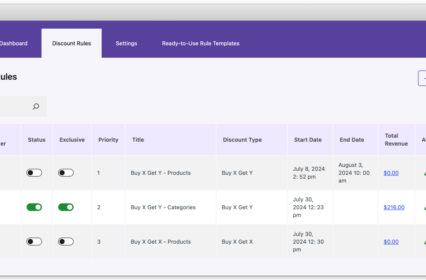Click the Title column header
This screenshot has height=280, width=426.
pyautogui.click(x=138, y=139)
